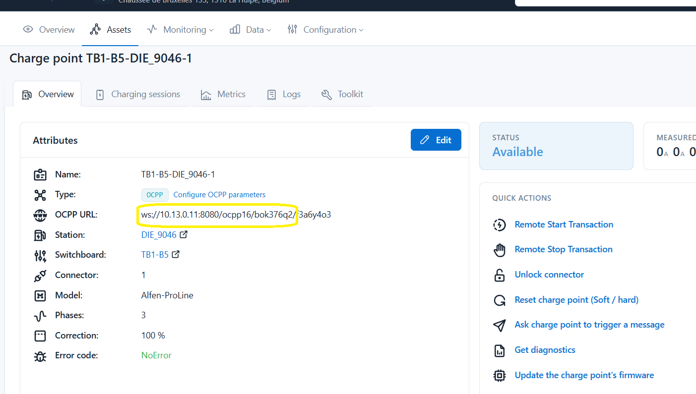Click the firmware chip icon
This screenshot has height=394, width=696.
click(499, 375)
